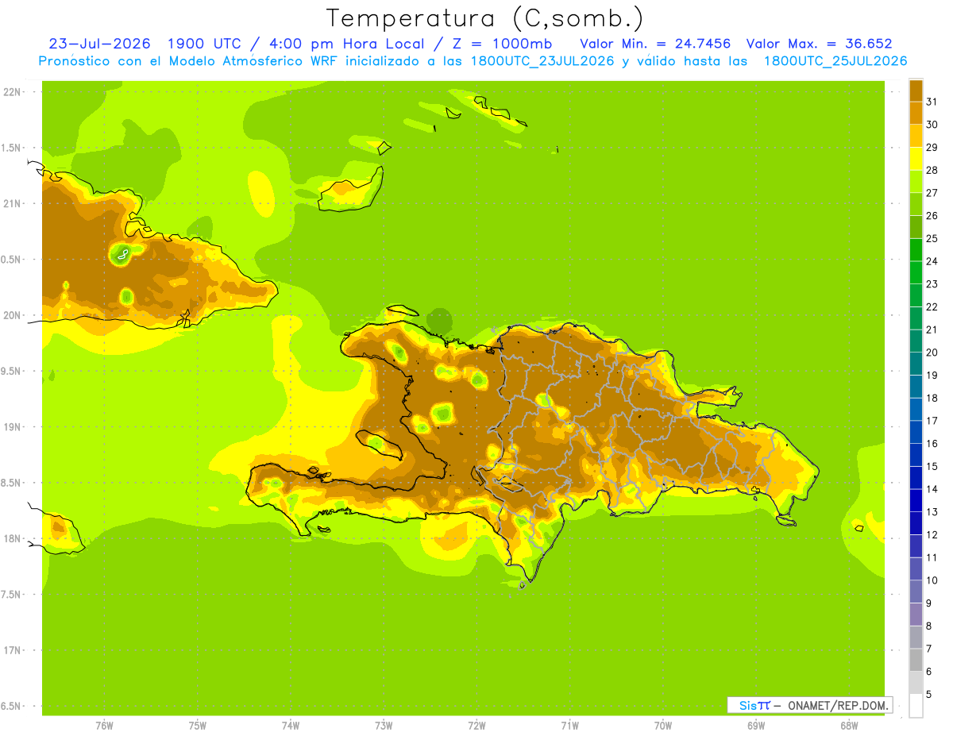This screenshot has width=953, height=736.
Task: Click the '9' value on the color scale
Action: tap(929, 603)
